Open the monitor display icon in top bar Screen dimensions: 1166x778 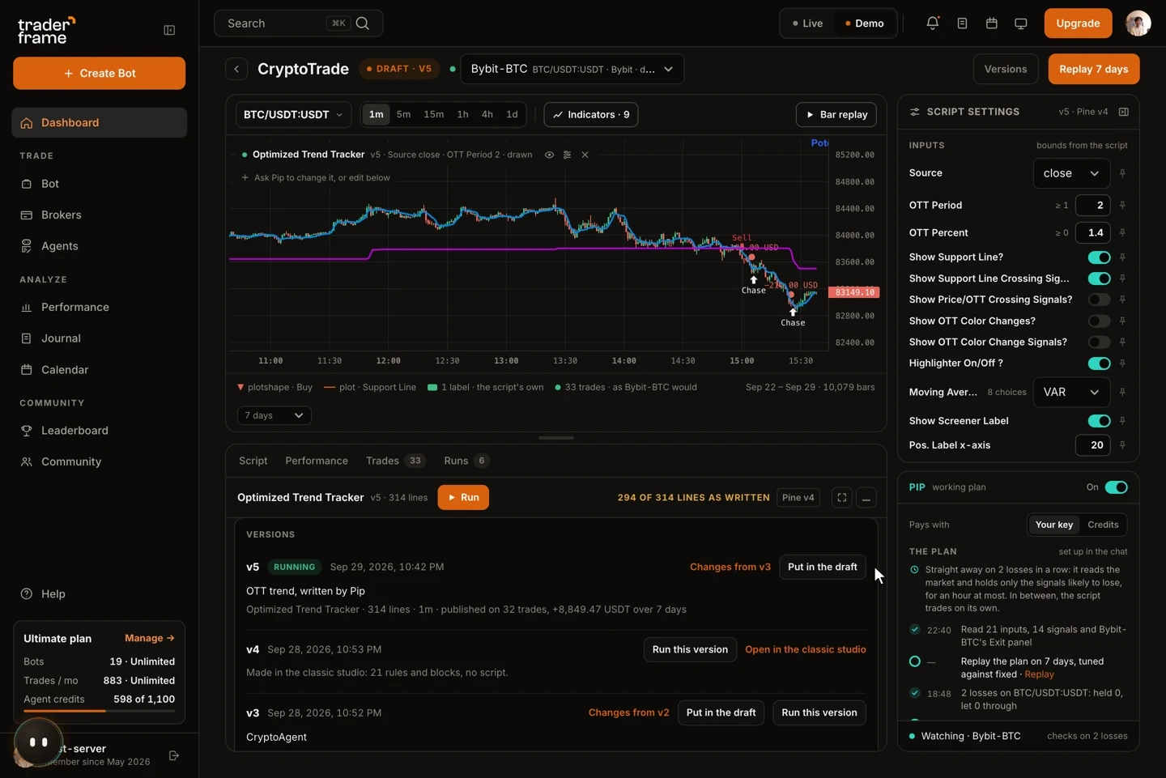(x=1020, y=23)
